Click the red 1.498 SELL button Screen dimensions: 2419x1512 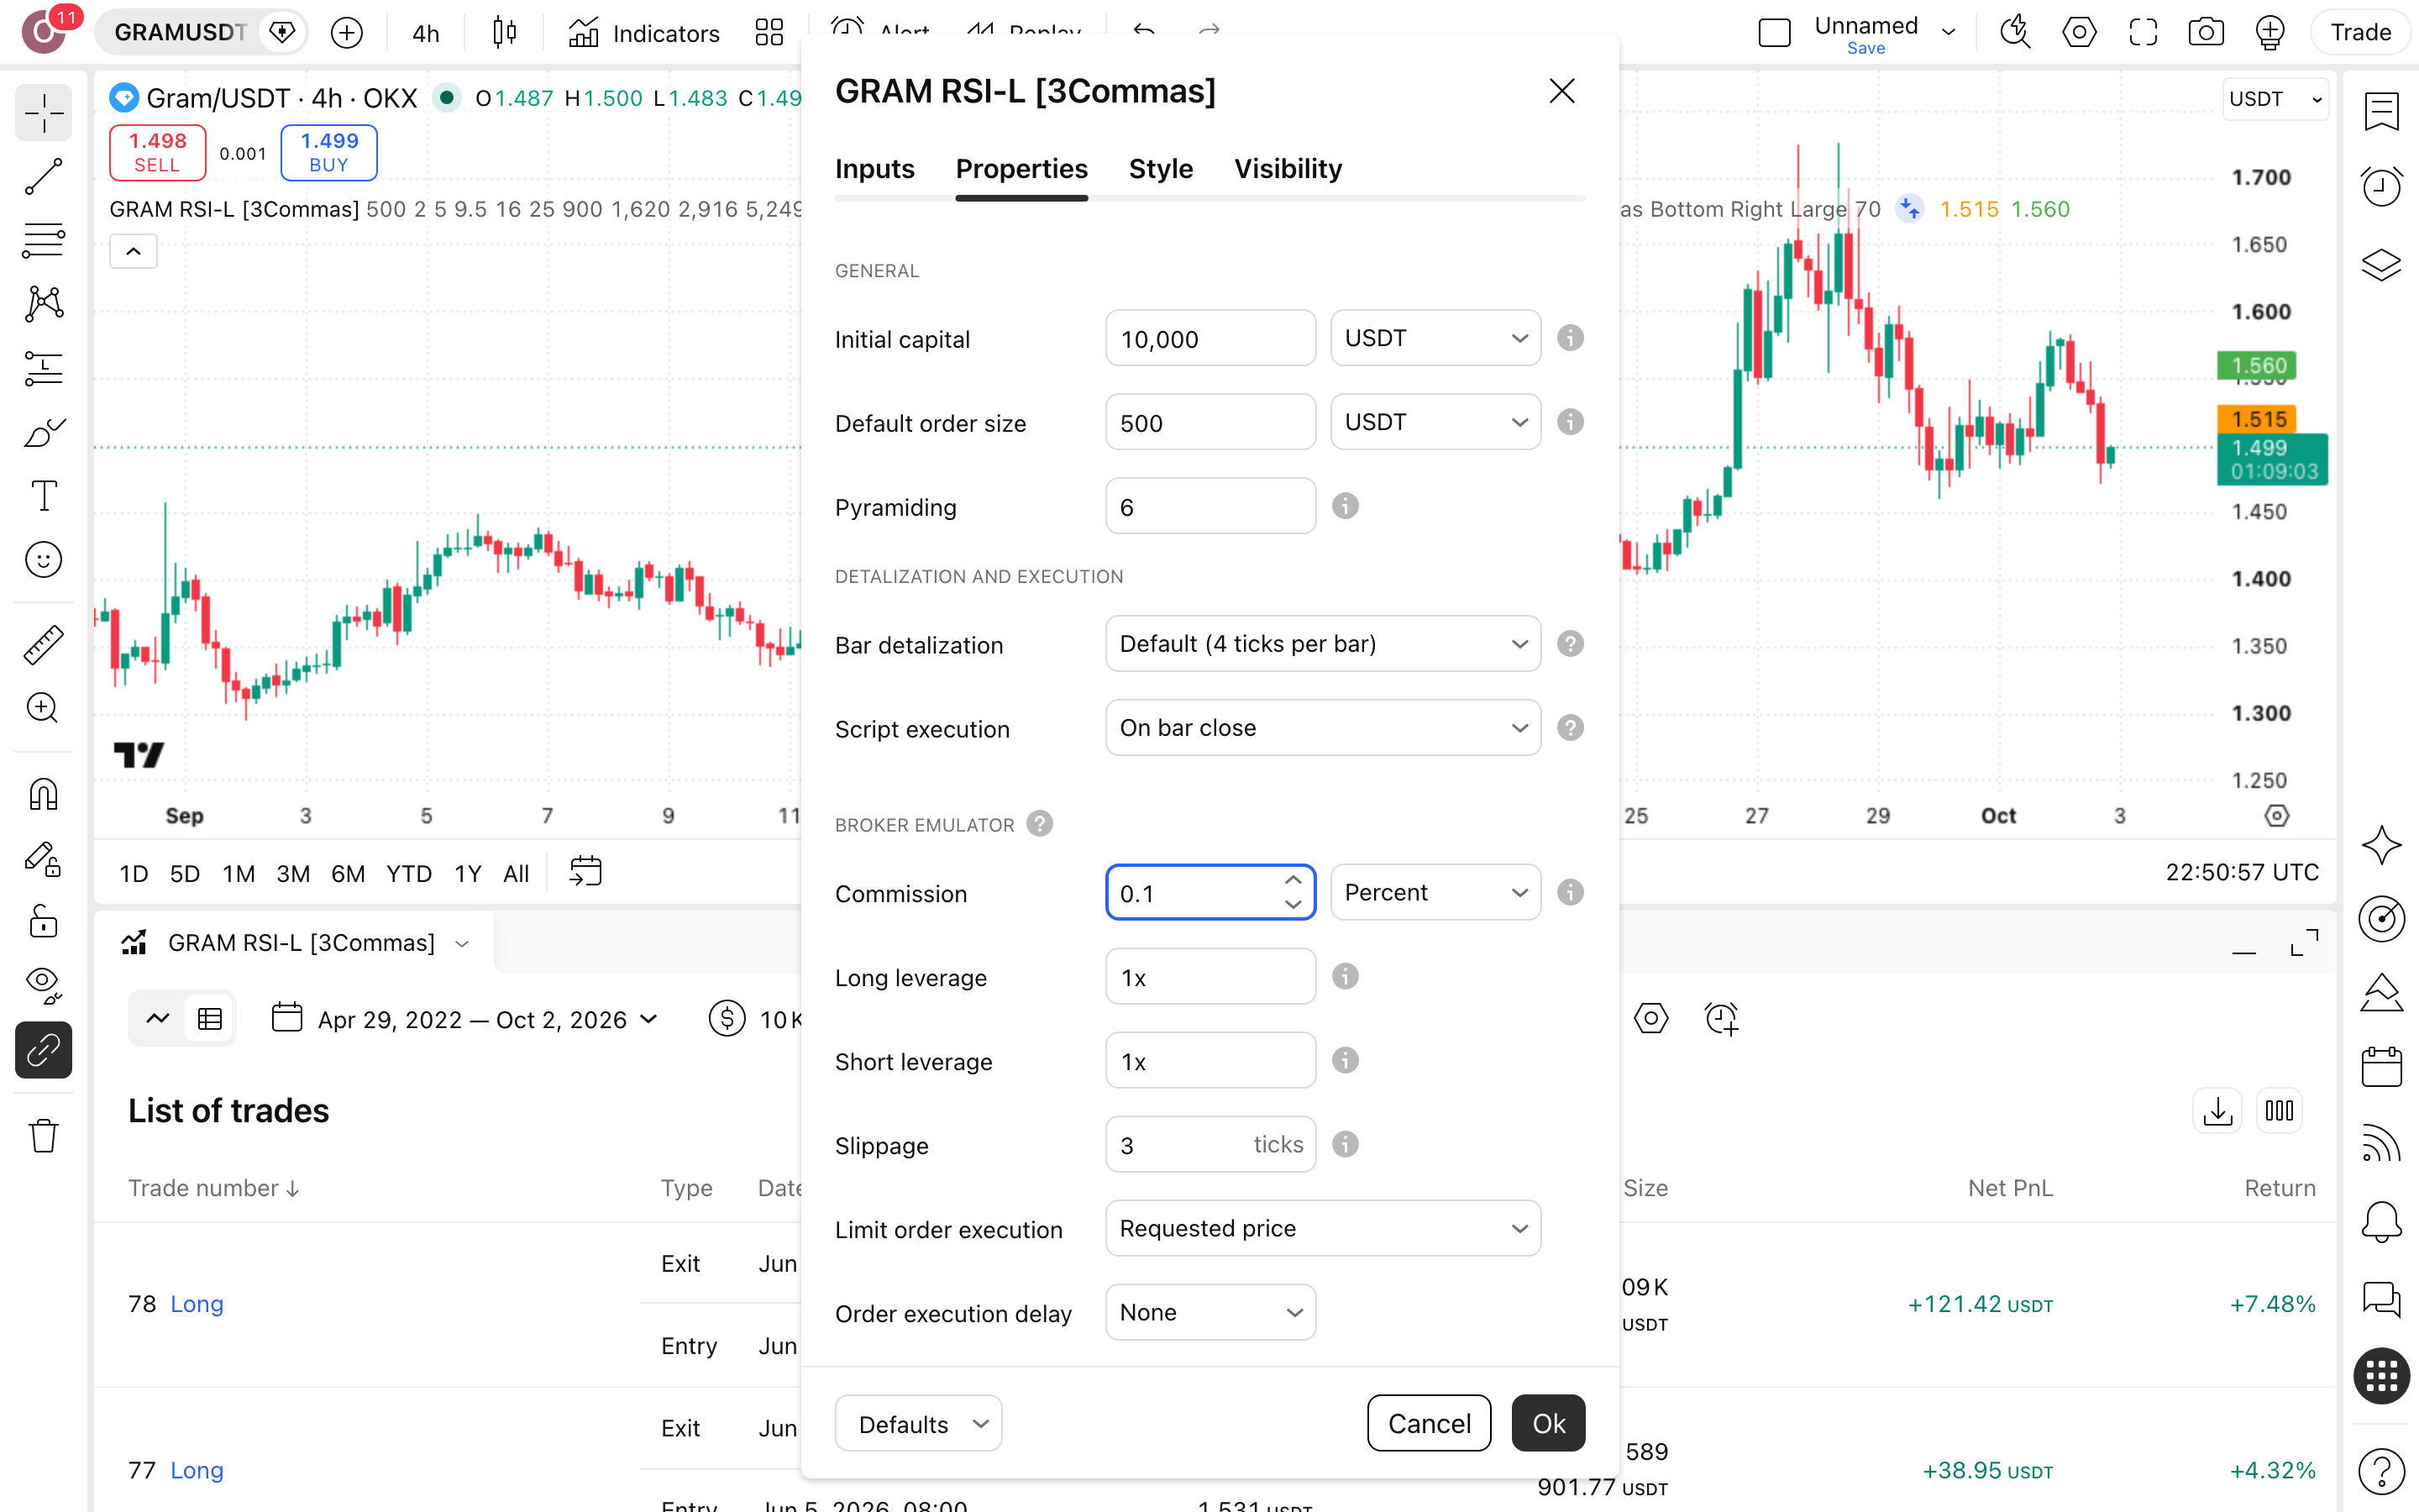coord(157,152)
